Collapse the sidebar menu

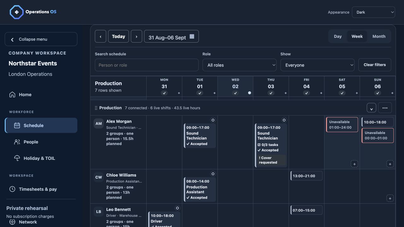pos(41,39)
